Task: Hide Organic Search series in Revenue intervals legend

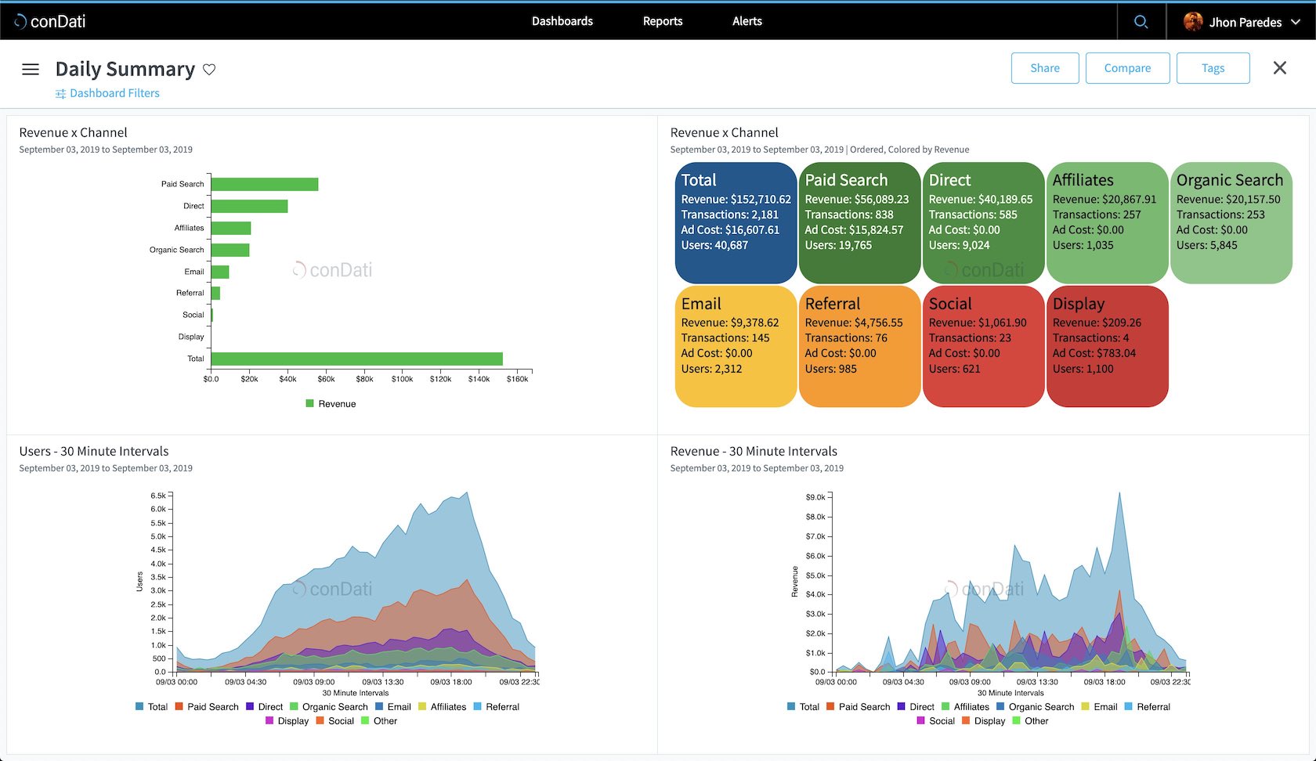Action: pos(1035,707)
